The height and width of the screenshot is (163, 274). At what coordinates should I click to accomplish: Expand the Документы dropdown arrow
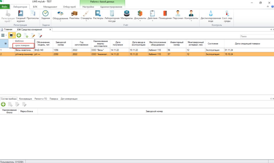tap(140, 21)
